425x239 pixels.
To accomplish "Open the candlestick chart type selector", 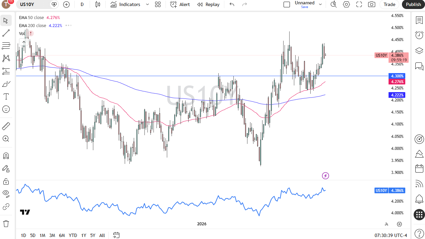I will click(98, 4).
